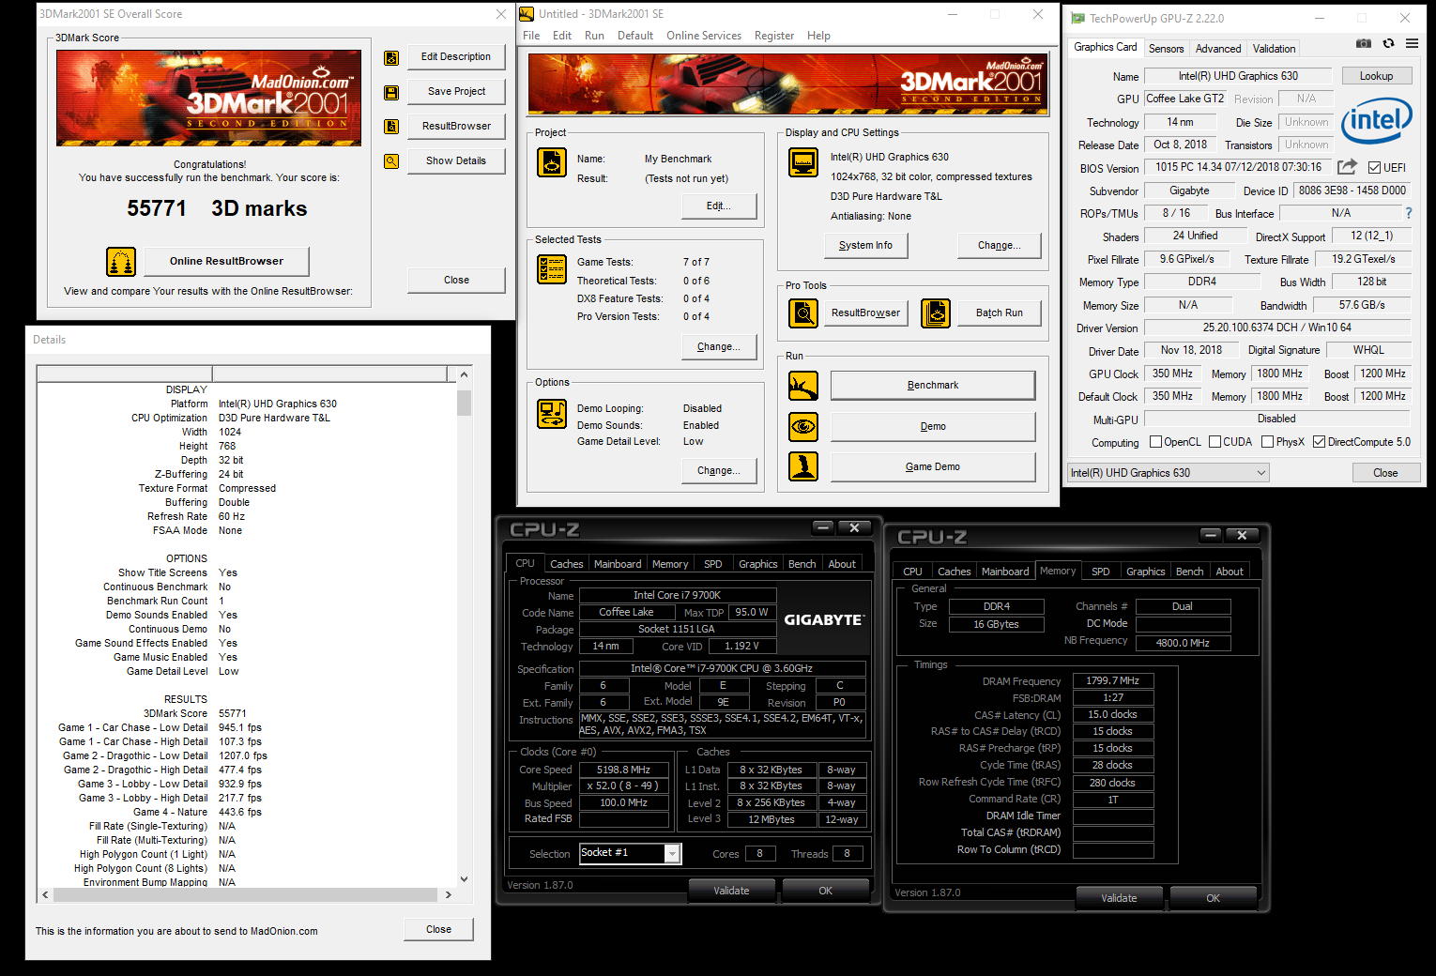Click the Benchmark button
Image resolution: width=1436 pixels, height=976 pixels.
coord(933,385)
